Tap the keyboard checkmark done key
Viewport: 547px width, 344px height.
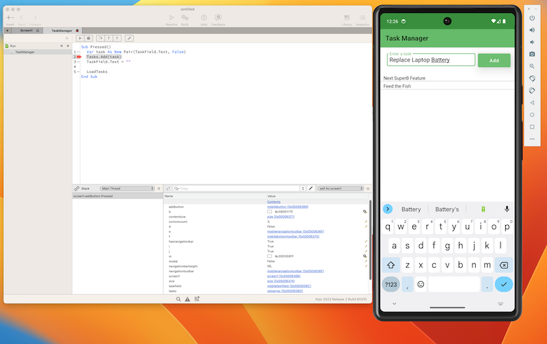pos(504,285)
